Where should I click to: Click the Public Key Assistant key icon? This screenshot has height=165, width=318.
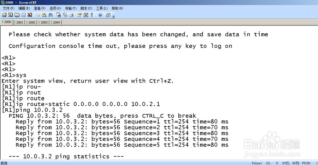pyautogui.click(x=92, y=15)
